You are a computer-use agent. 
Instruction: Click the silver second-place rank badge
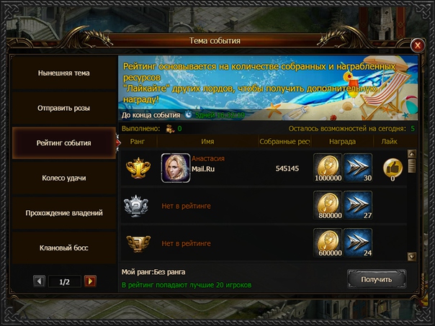(136, 206)
